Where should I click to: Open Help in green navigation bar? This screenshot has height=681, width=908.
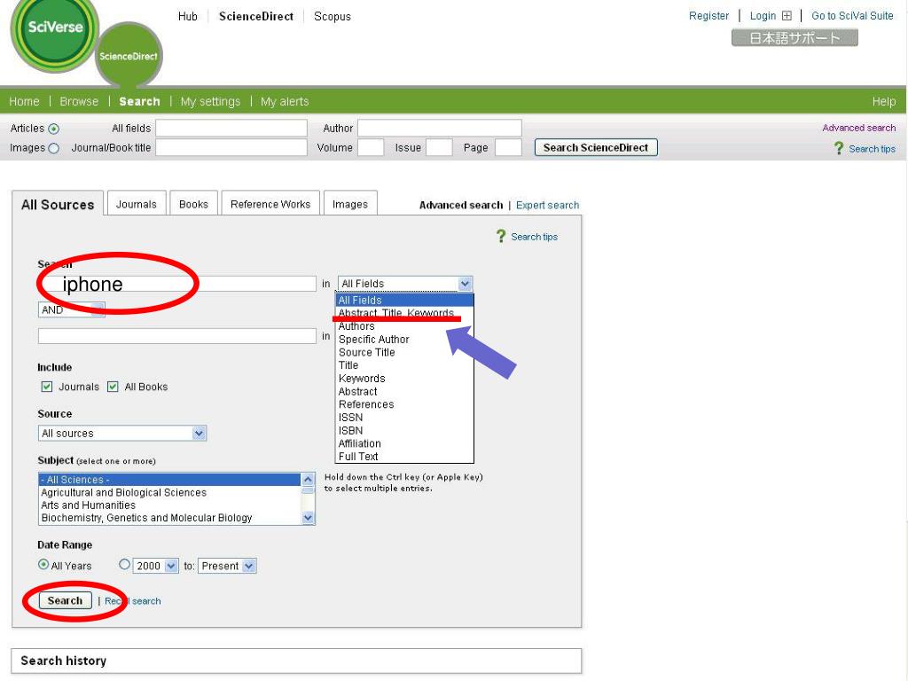884,101
